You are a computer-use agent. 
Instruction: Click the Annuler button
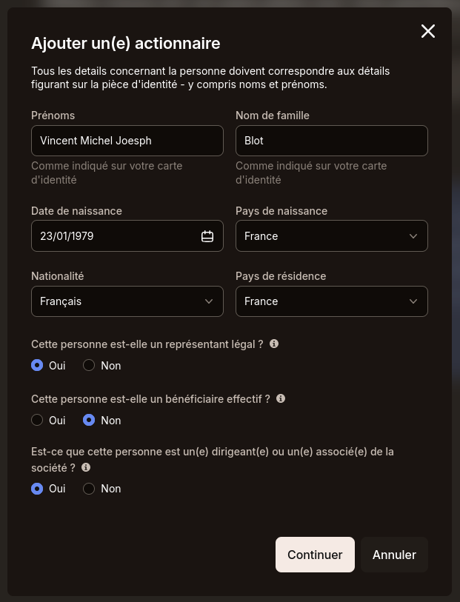pos(394,555)
